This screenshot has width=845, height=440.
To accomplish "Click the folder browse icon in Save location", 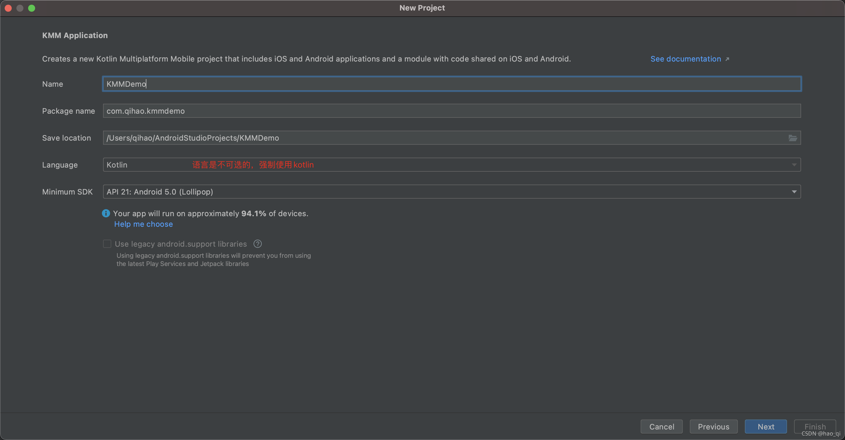I will click(x=793, y=138).
